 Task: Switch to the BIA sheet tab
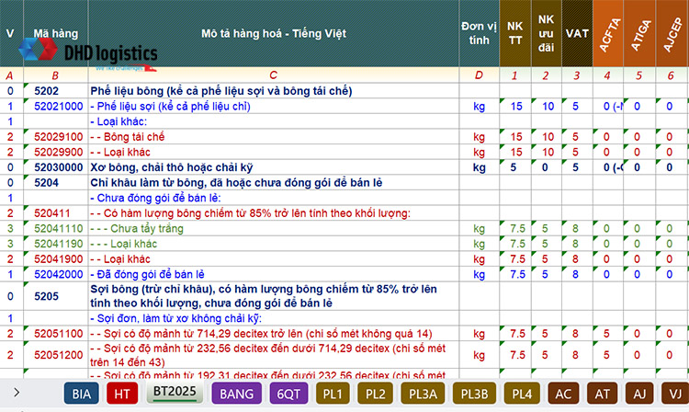83,393
